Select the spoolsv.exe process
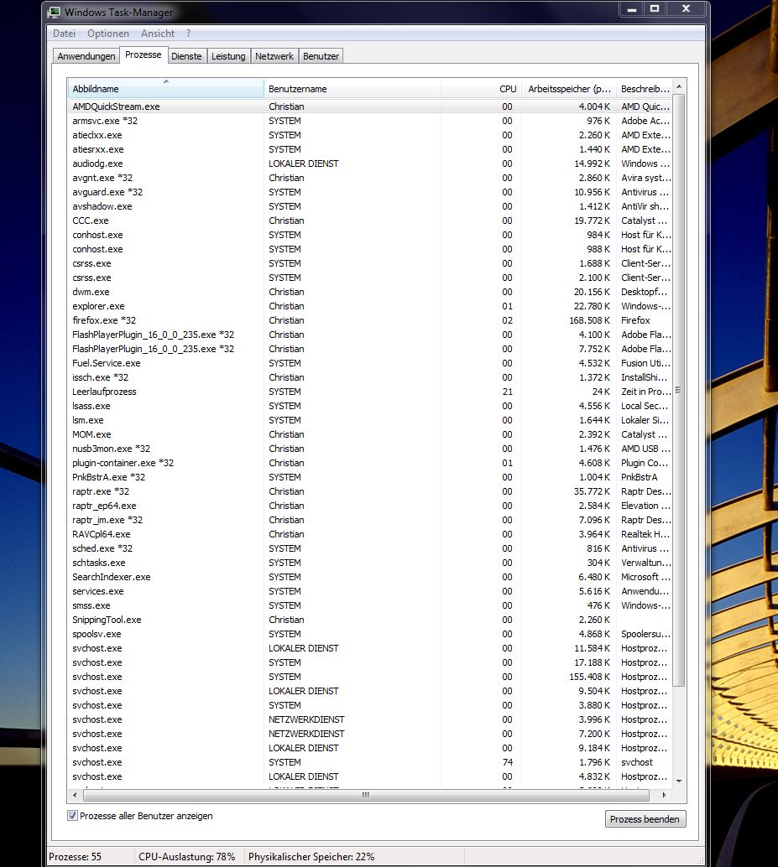This screenshot has width=778, height=867. tap(370, 634)
